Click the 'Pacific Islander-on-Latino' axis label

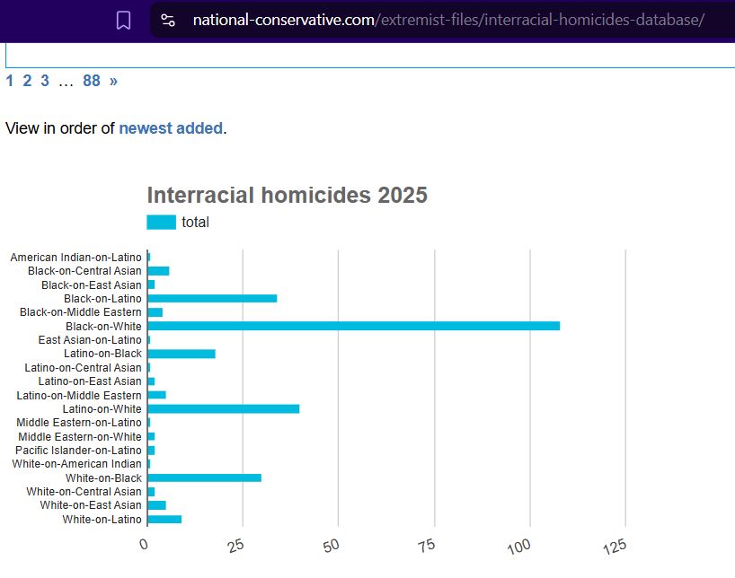[x=78, y=451]
